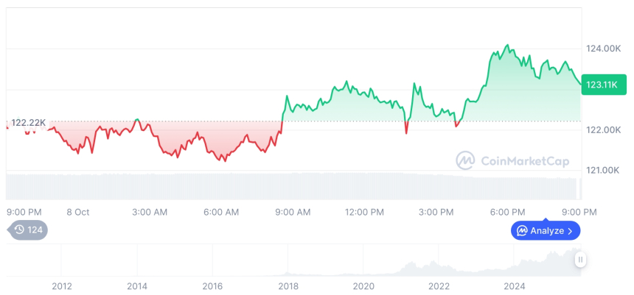Click the 12:00 PM time axis label
Screen dimensions: 634x295
(364, 212)
